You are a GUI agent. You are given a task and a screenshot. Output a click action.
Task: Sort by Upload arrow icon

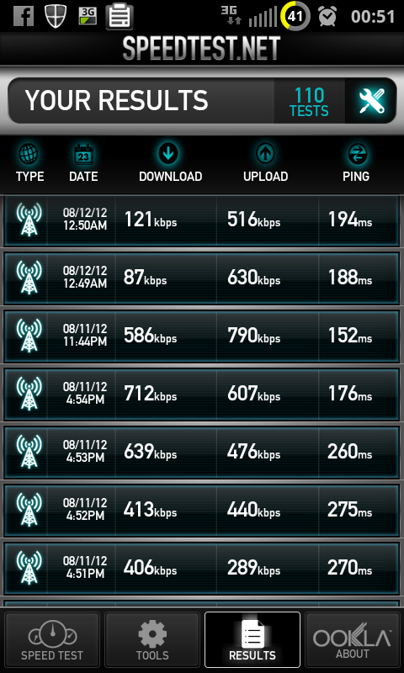click(x=265, y=153)
